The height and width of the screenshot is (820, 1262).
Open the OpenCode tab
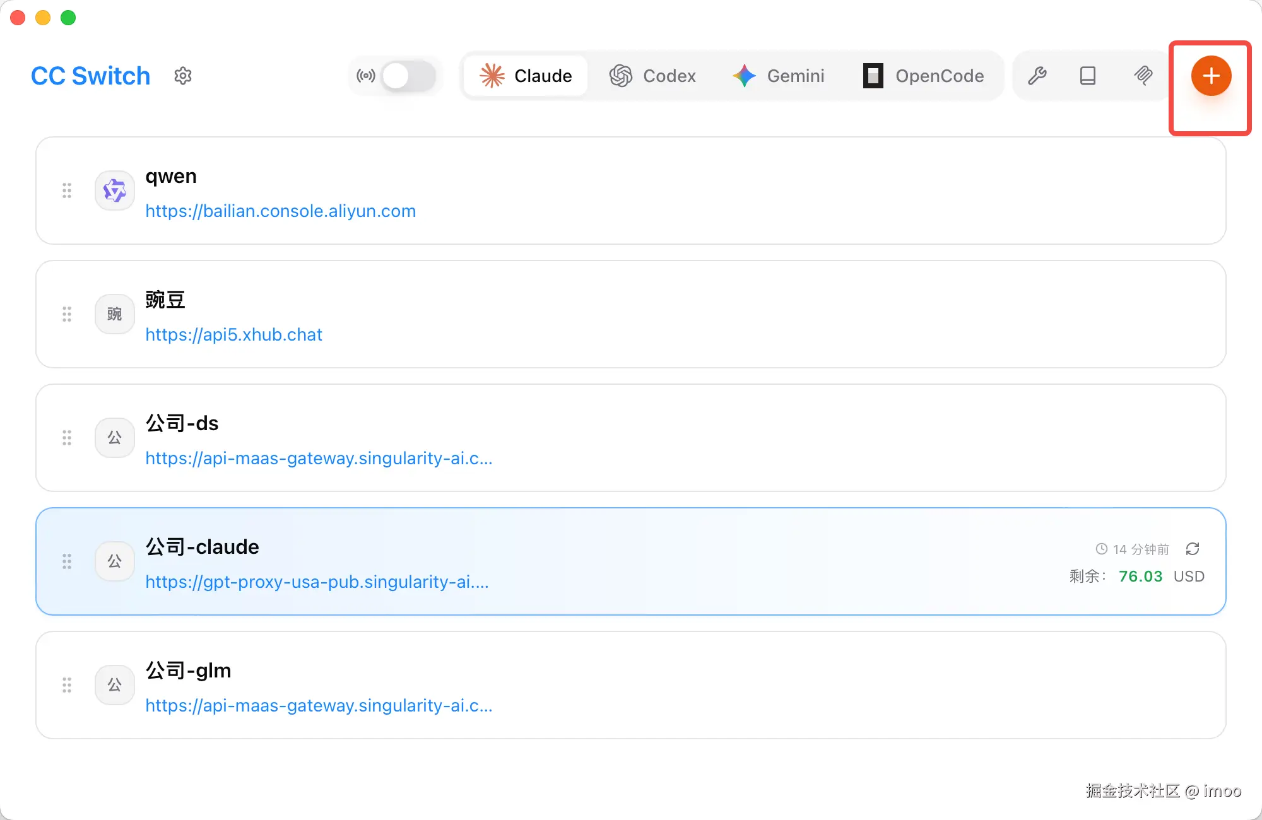point(923,76)
